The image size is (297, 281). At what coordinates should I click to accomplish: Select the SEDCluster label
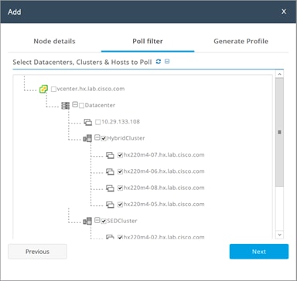point(122,221)
